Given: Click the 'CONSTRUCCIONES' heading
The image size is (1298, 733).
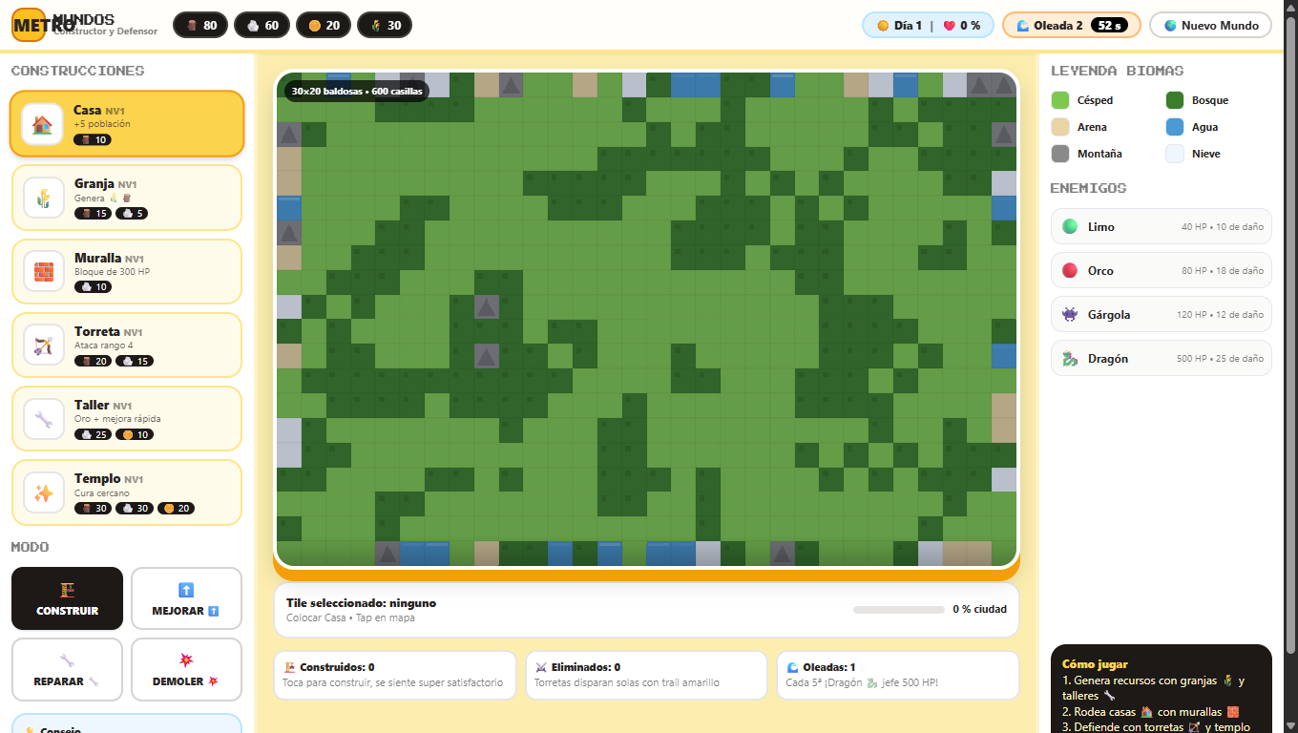Looking at the screenshot, I should point(78,71).
